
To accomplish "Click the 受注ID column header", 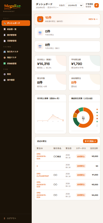I will click(40, 148).
